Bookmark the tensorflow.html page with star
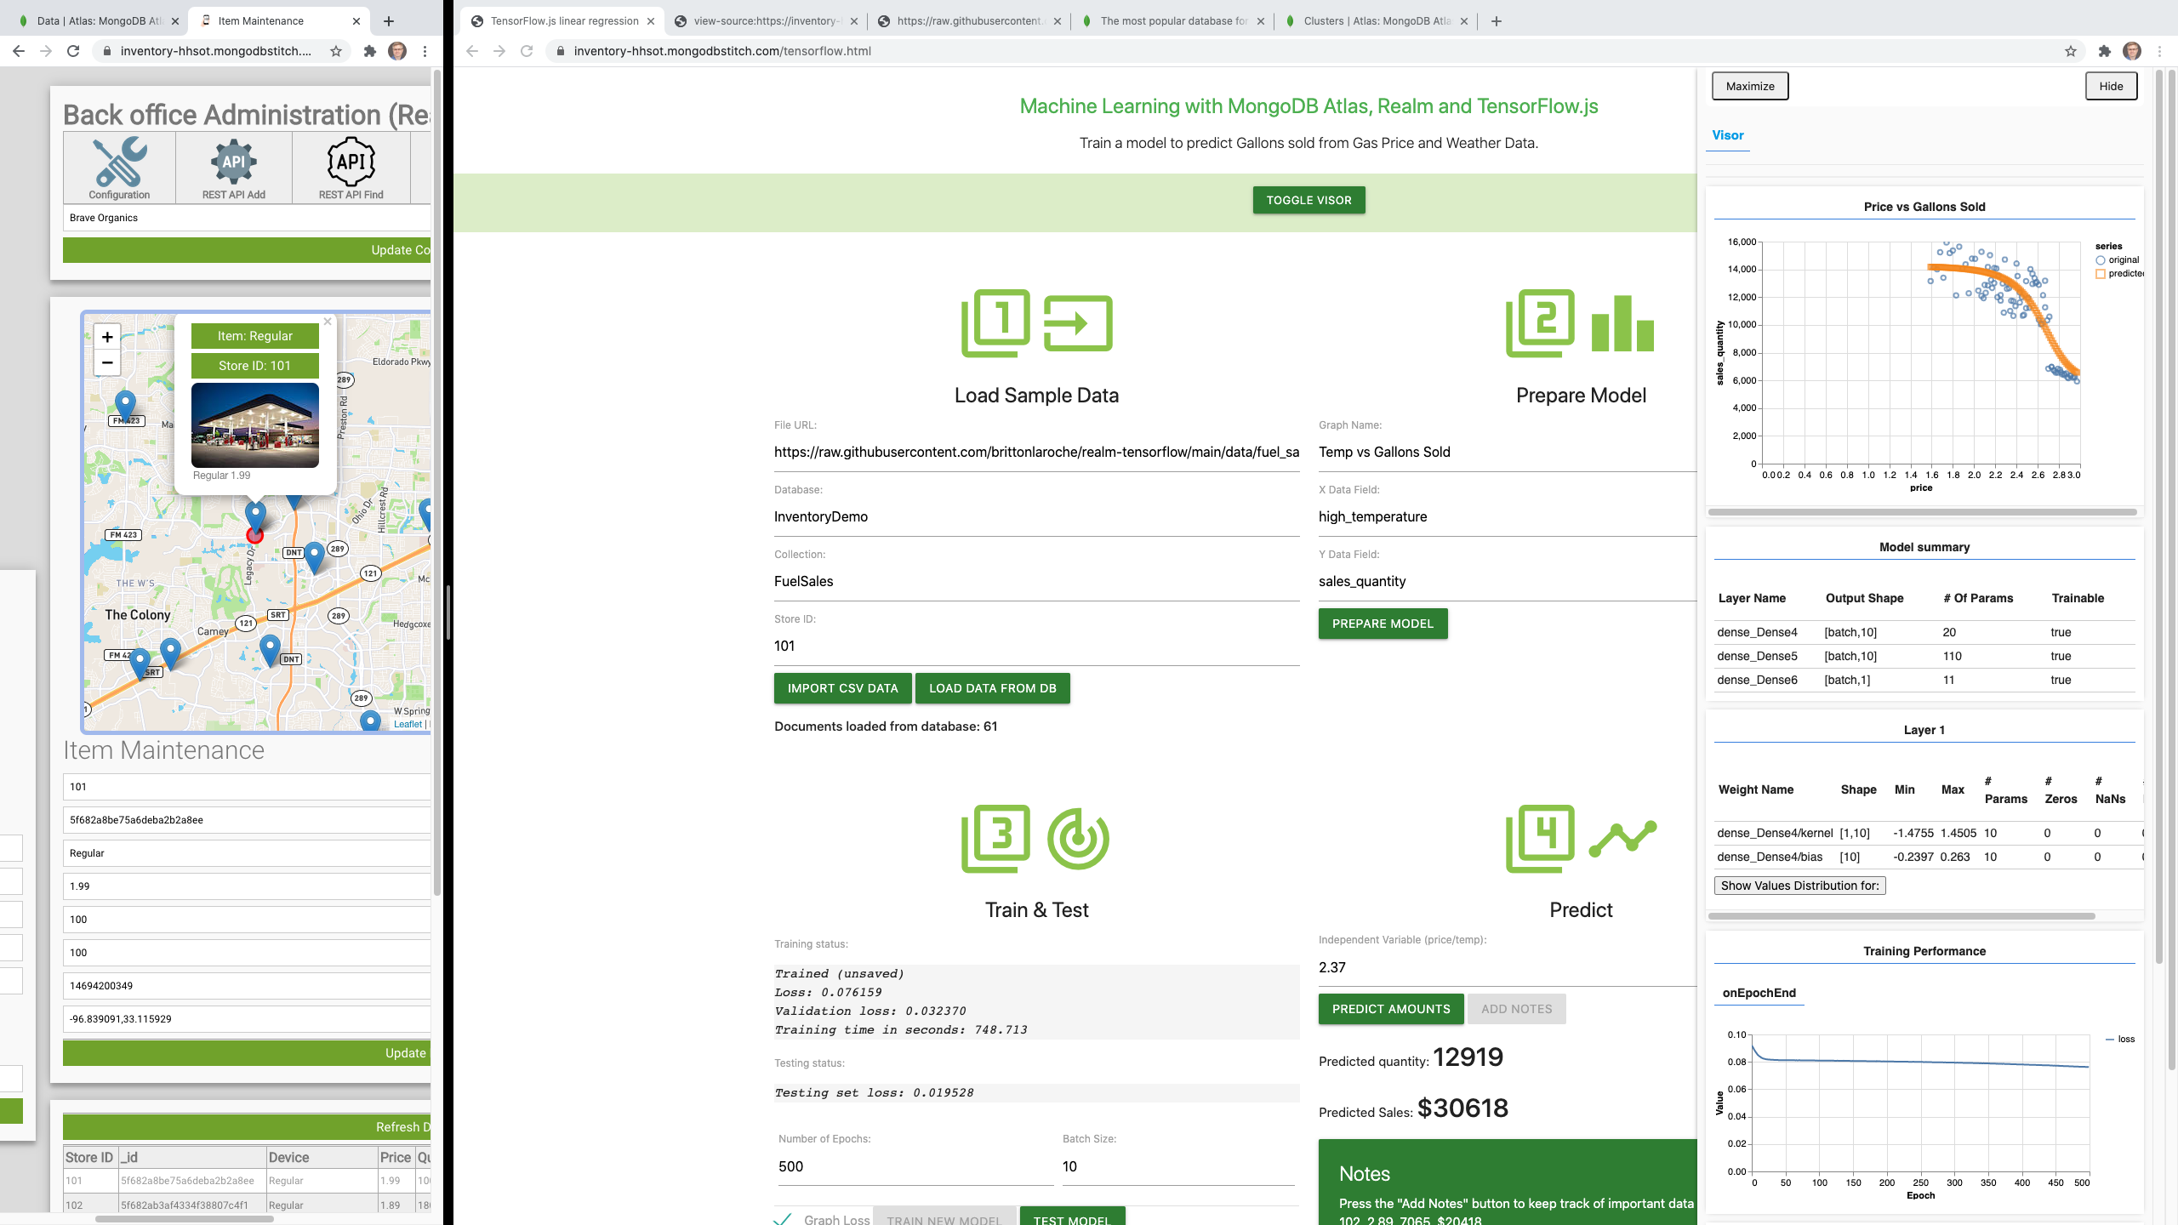 [x=2070, y=51]
